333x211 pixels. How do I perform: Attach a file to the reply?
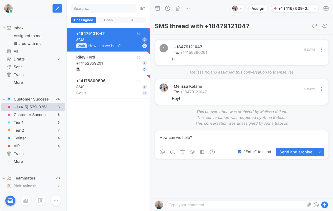pos(192,152)
